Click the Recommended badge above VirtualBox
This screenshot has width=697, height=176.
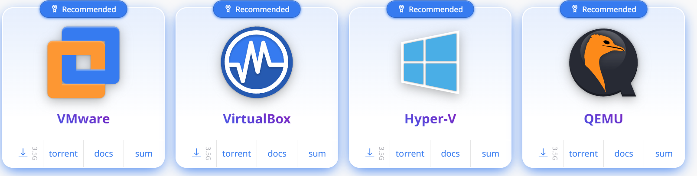click(x=257, y=9)
